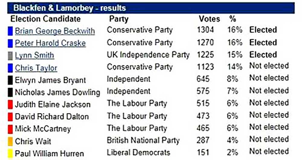Click blue swatch beside Brian George Beckwith
Viewport: 302px width, 160px height.
10,31
